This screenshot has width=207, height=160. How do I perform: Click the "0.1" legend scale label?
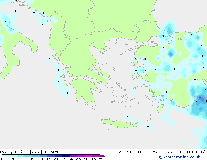(4, 159)
